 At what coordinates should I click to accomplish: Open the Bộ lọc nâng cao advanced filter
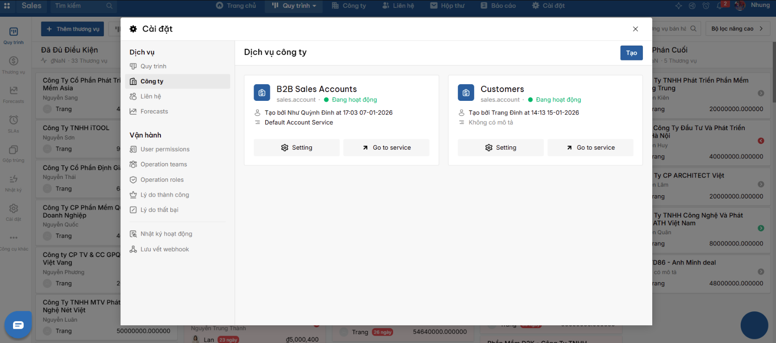(737, 29)
